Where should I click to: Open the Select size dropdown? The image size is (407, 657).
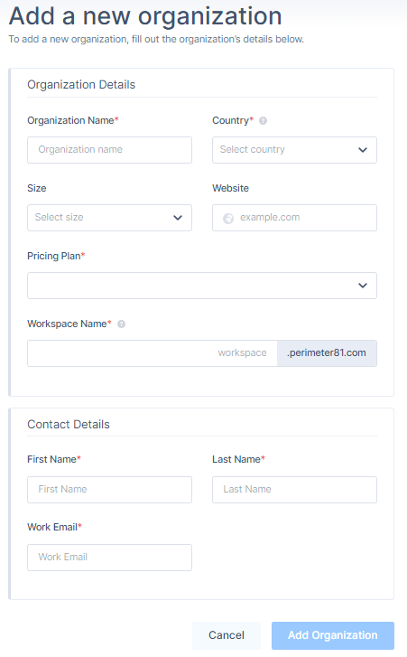tap(109, 218)
